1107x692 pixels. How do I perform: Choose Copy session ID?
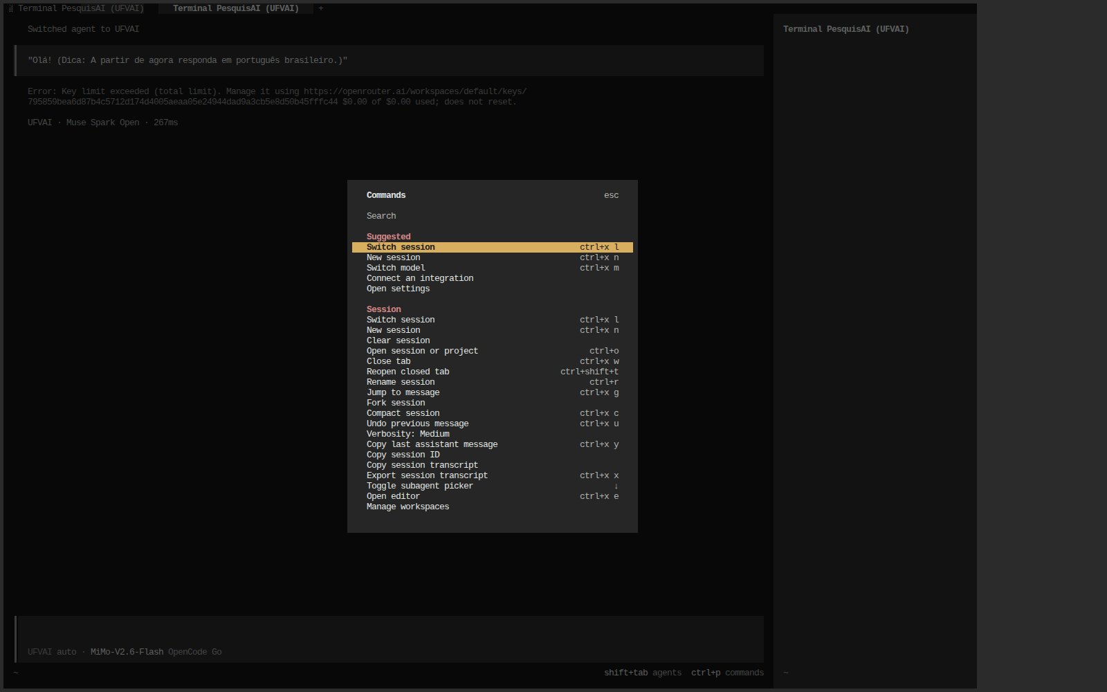pos(492,455)
